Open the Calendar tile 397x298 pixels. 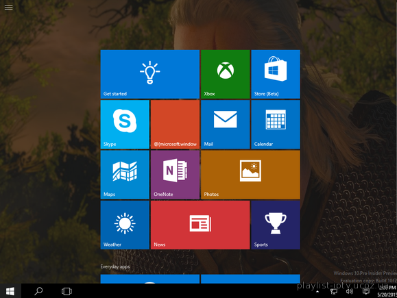276,124
